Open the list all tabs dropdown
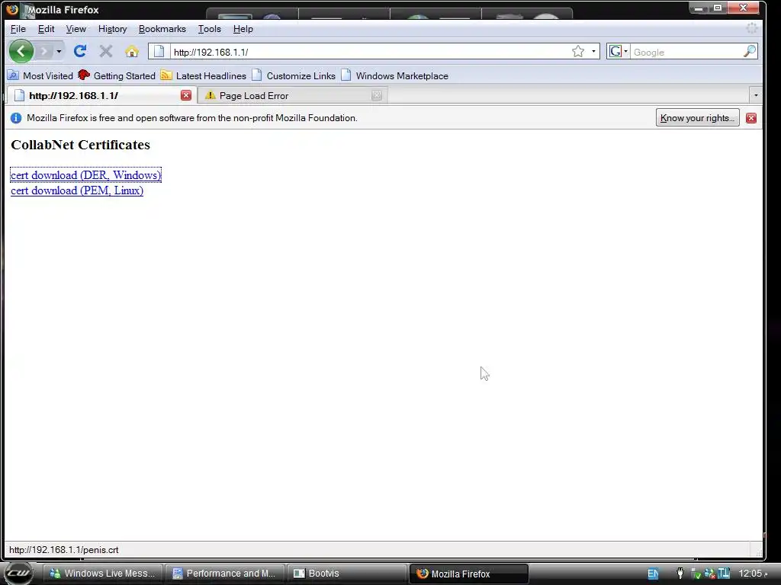Viewport: 781px width, 585px height. coord(756,95)
